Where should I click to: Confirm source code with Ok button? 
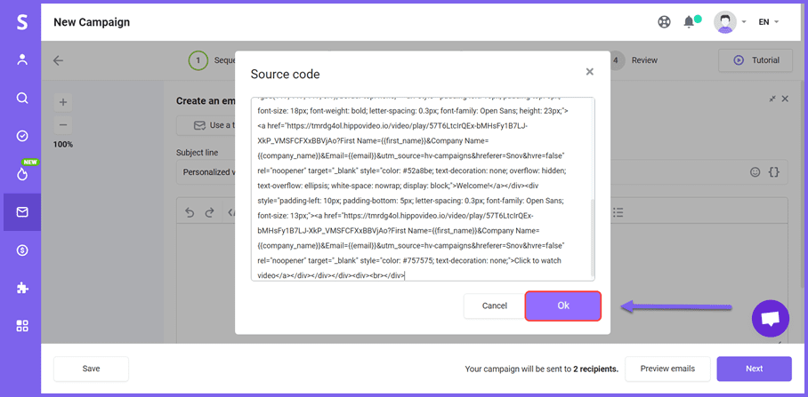click(x=562, y=306)
